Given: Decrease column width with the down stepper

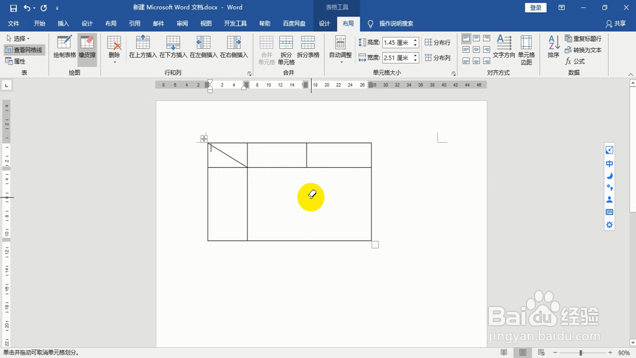Looking at the screenshot, I should point(415,60).
